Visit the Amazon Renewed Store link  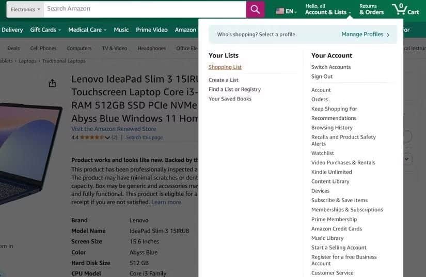coord(114,129)
